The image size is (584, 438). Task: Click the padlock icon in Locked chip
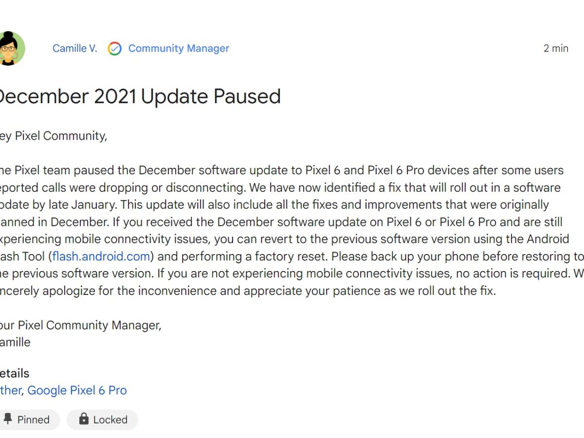(x=84, y=419)
